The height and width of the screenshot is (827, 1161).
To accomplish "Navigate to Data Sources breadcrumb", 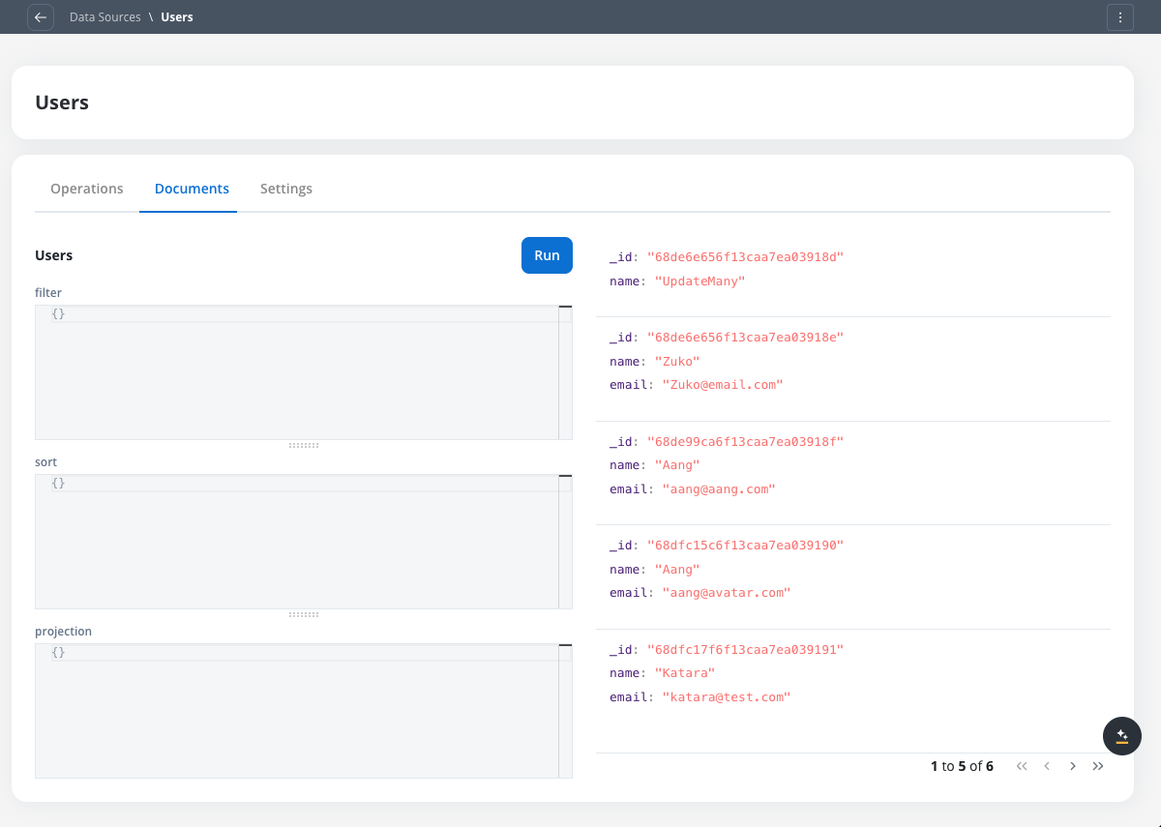I will (x=104, y=17).
